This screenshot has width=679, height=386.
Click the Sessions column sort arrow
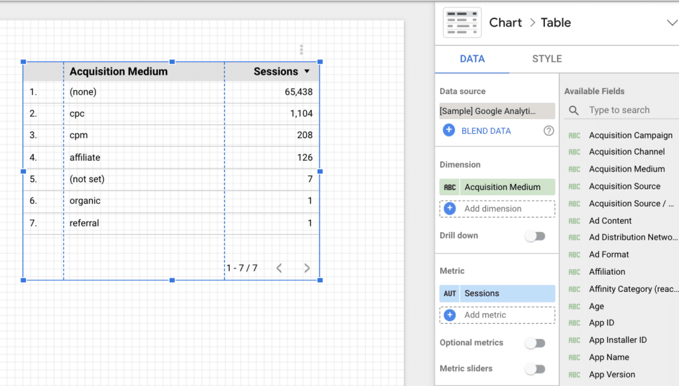pos(307,72)
